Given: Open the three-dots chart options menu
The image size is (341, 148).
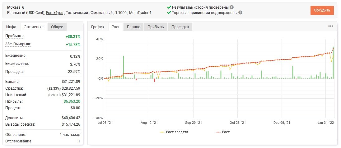Looking at the screenshot, I should (x=330, y=26).
